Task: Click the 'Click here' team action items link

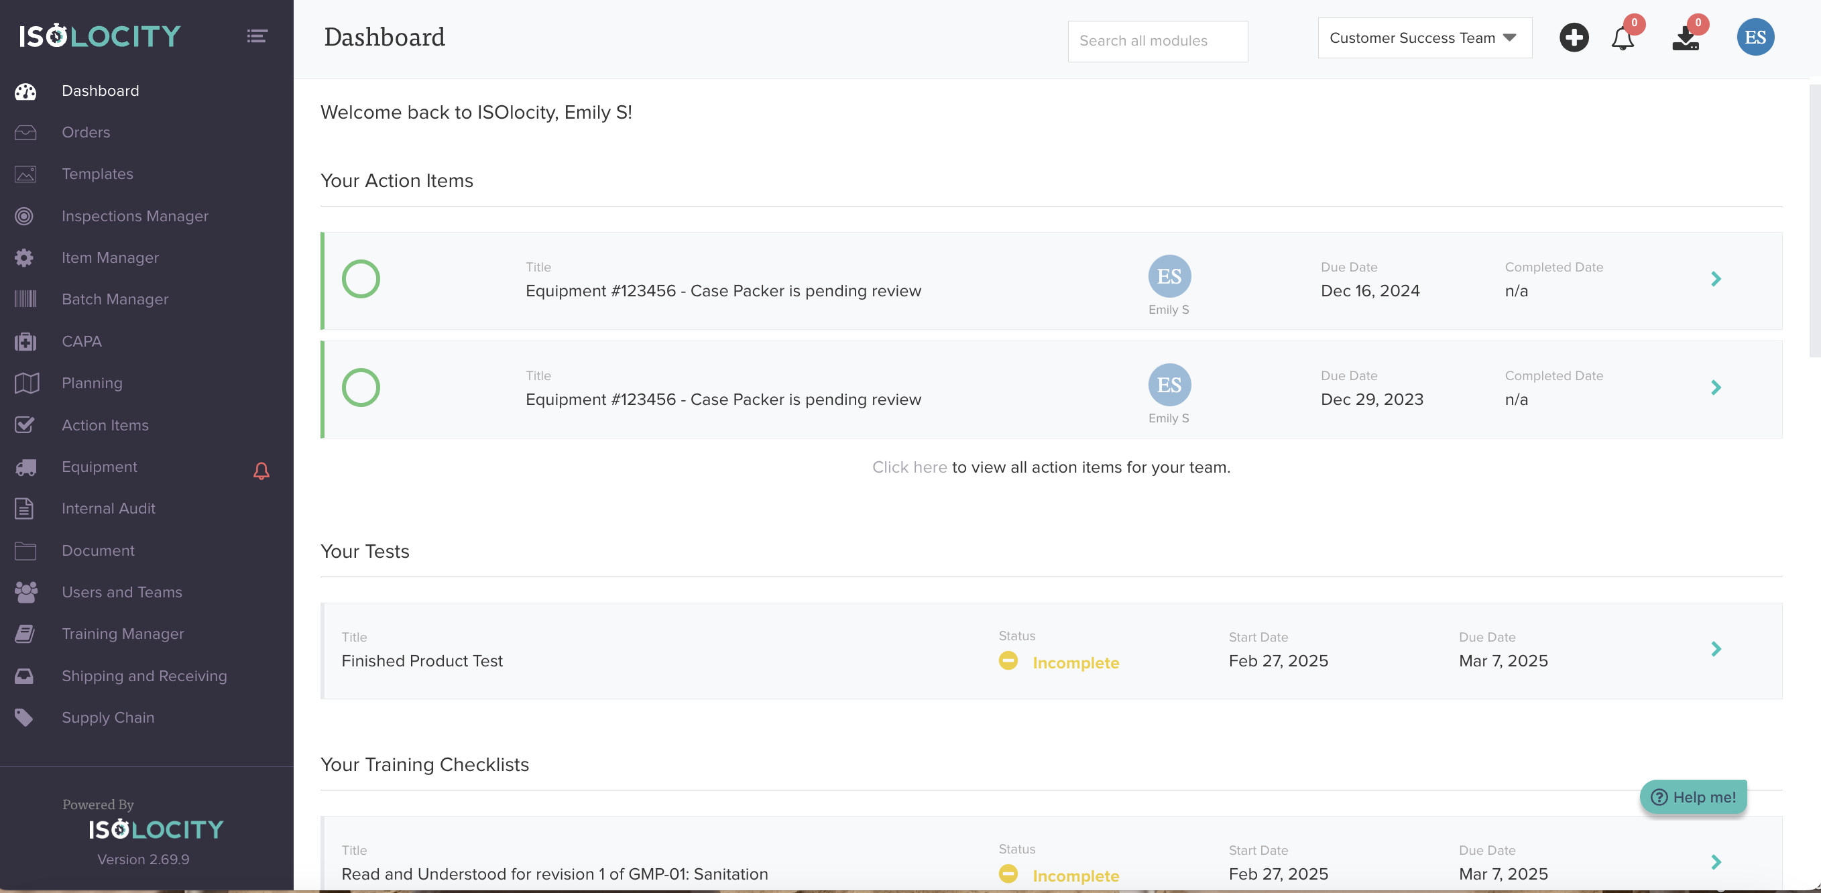Action: click(x=908, y=467)
